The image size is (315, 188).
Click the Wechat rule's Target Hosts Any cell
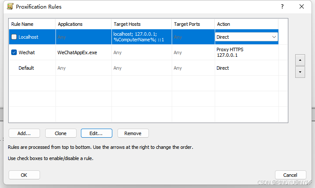tap(142, 52)
